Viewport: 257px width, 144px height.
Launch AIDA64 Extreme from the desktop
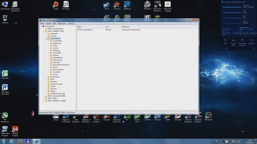[x=15, y=131]
